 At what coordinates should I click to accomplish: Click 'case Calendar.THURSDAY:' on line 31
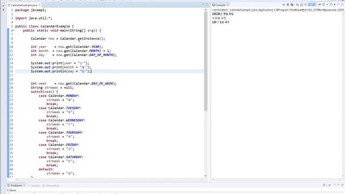tap(61, 133)
